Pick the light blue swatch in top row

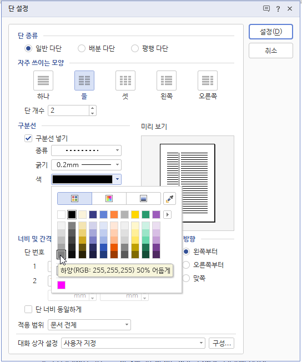[103, 215]
